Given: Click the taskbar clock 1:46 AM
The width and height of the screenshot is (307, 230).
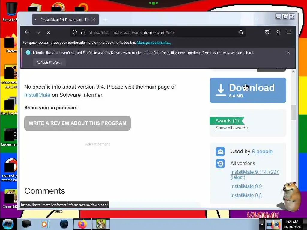Looking at the screenshot, I should (x=291, y=224).
